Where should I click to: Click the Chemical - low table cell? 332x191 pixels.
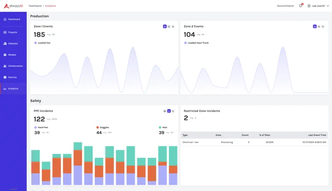pos(190,142)
